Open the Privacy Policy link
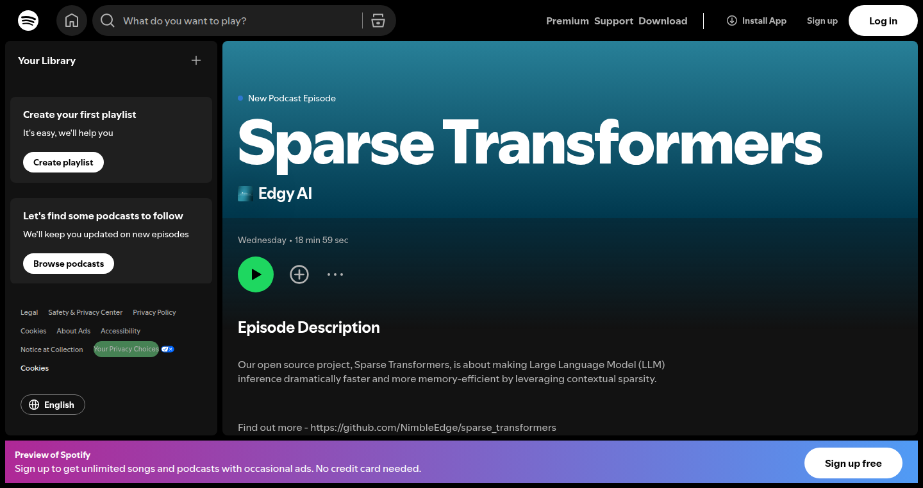 point(154,312)
